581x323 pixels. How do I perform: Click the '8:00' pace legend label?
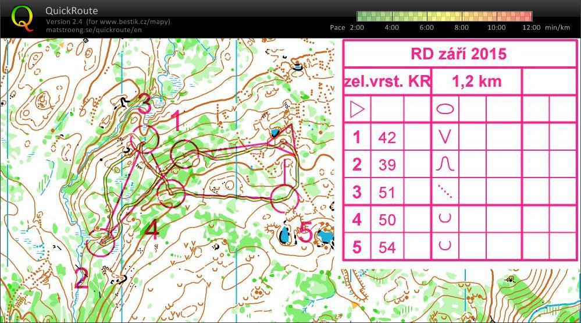tap(461, 27)
